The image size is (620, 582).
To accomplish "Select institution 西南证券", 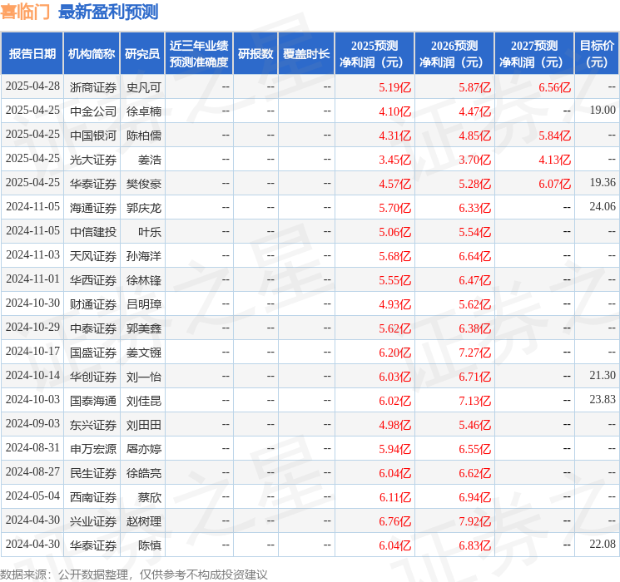I will point(93,497).
